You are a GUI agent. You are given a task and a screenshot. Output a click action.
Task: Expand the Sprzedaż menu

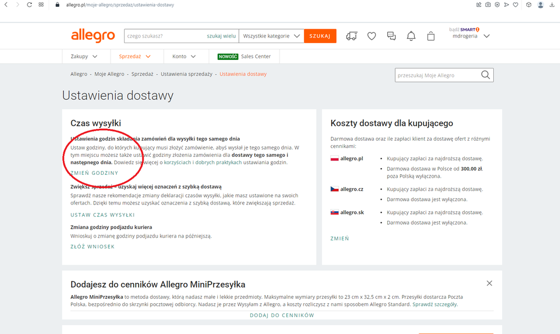pos(135,57)
